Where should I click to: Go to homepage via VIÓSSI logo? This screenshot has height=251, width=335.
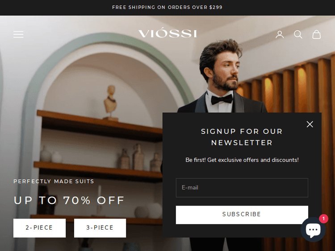tap(167, 33)
